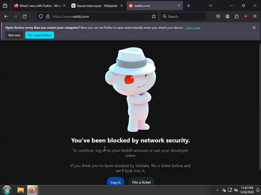261x195 pixels.
Task: Show hidden system tray icons
Action: tap(217, 190)
